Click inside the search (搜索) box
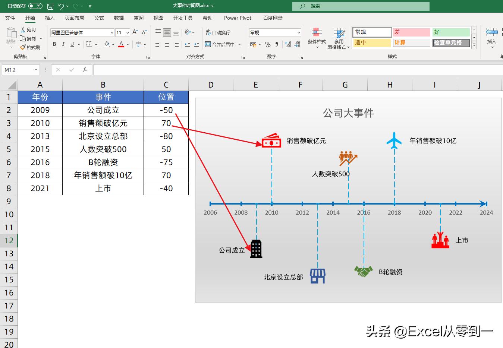 tap(360, 6)
